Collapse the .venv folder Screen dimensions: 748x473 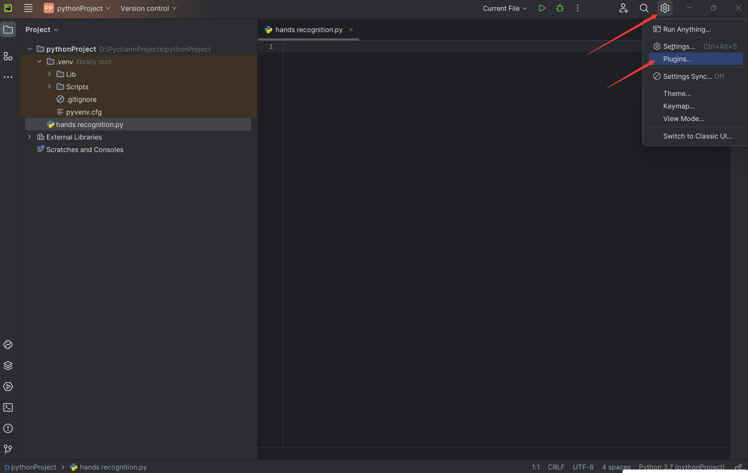click(x=39, y=62)
